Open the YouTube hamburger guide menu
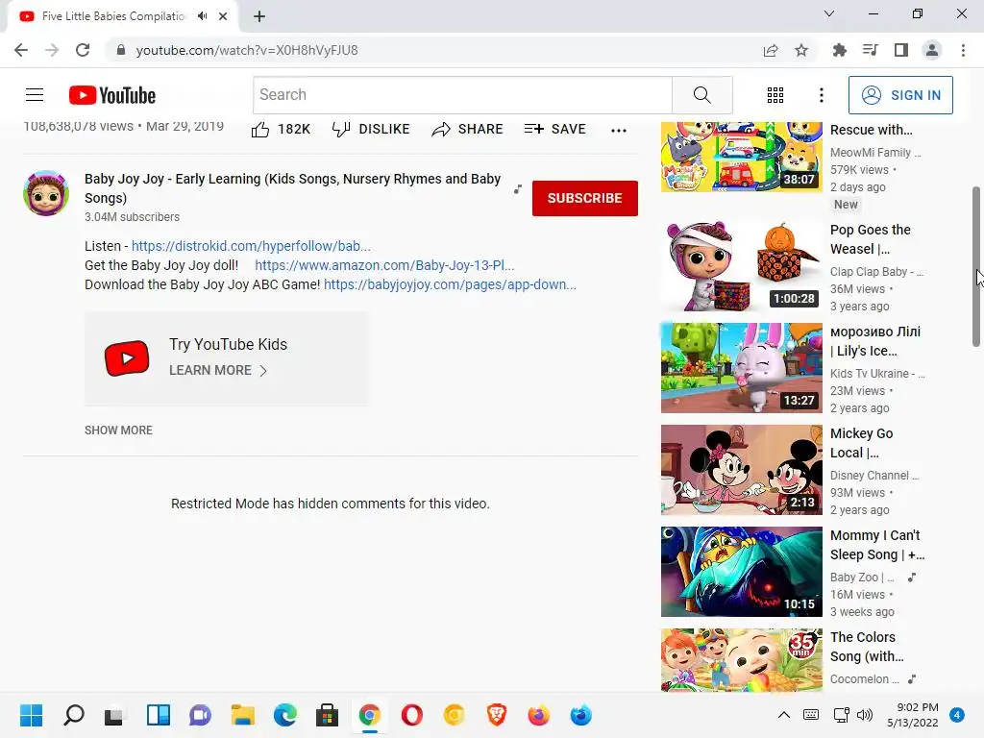Screen dimensions: 984x738 (x=35, y=95)
